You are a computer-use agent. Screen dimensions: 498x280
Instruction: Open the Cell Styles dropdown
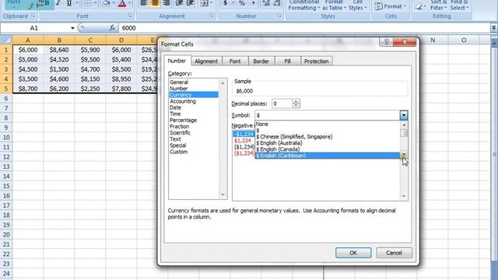(358, 5)
